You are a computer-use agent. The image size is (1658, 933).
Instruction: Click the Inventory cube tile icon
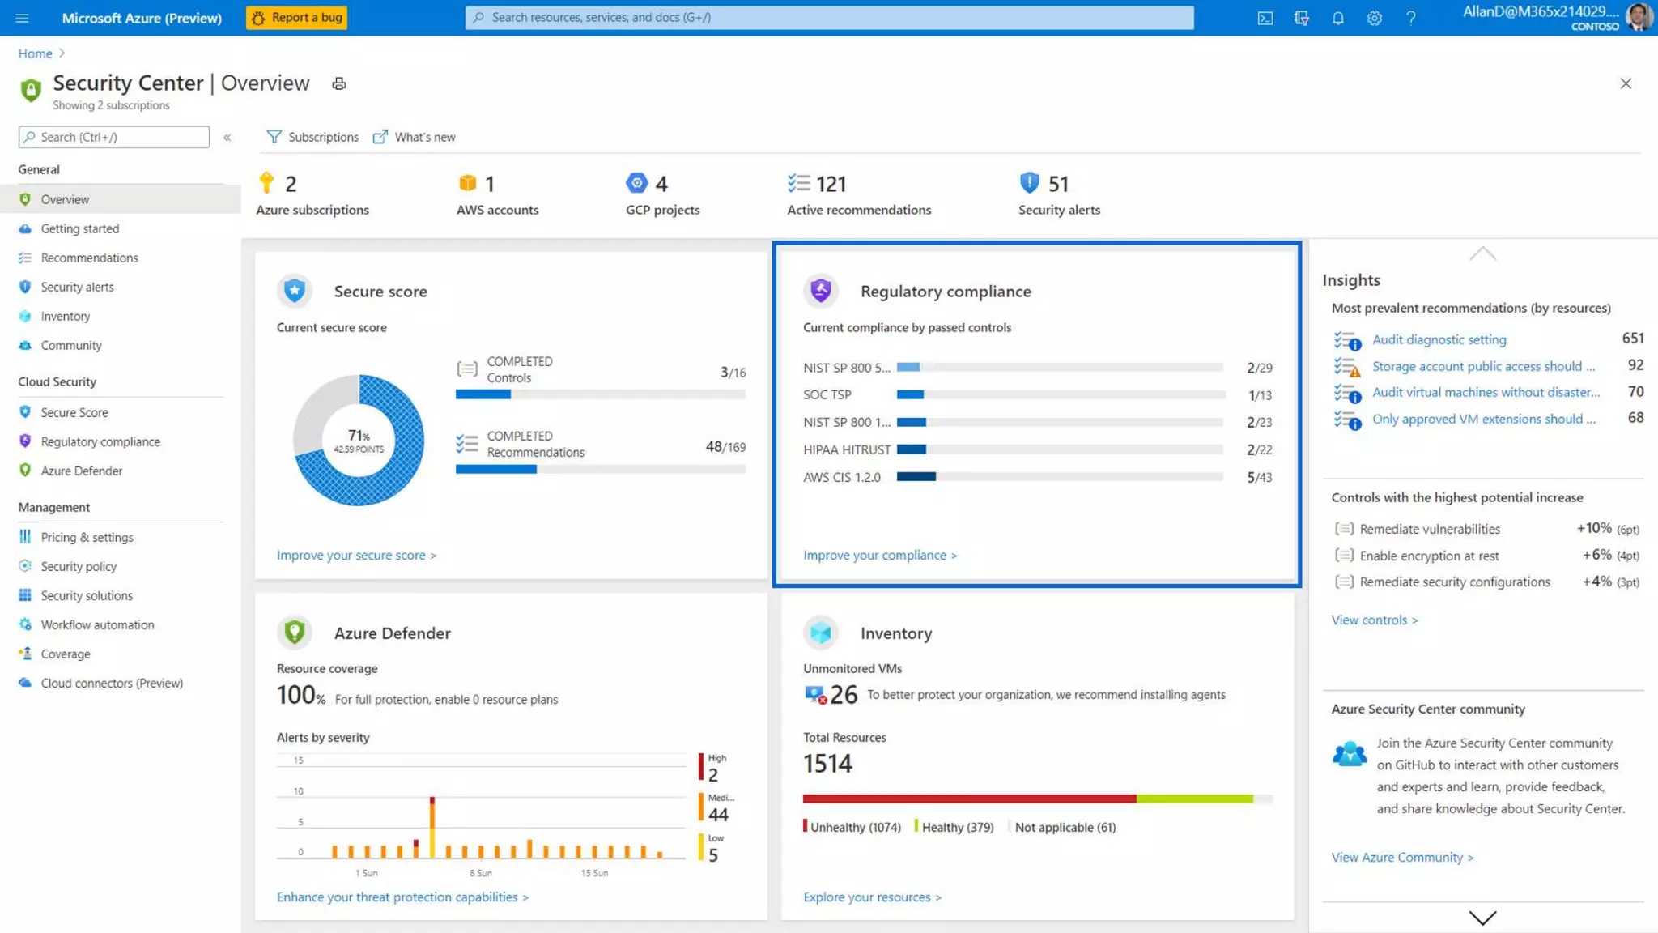(821, 633)
